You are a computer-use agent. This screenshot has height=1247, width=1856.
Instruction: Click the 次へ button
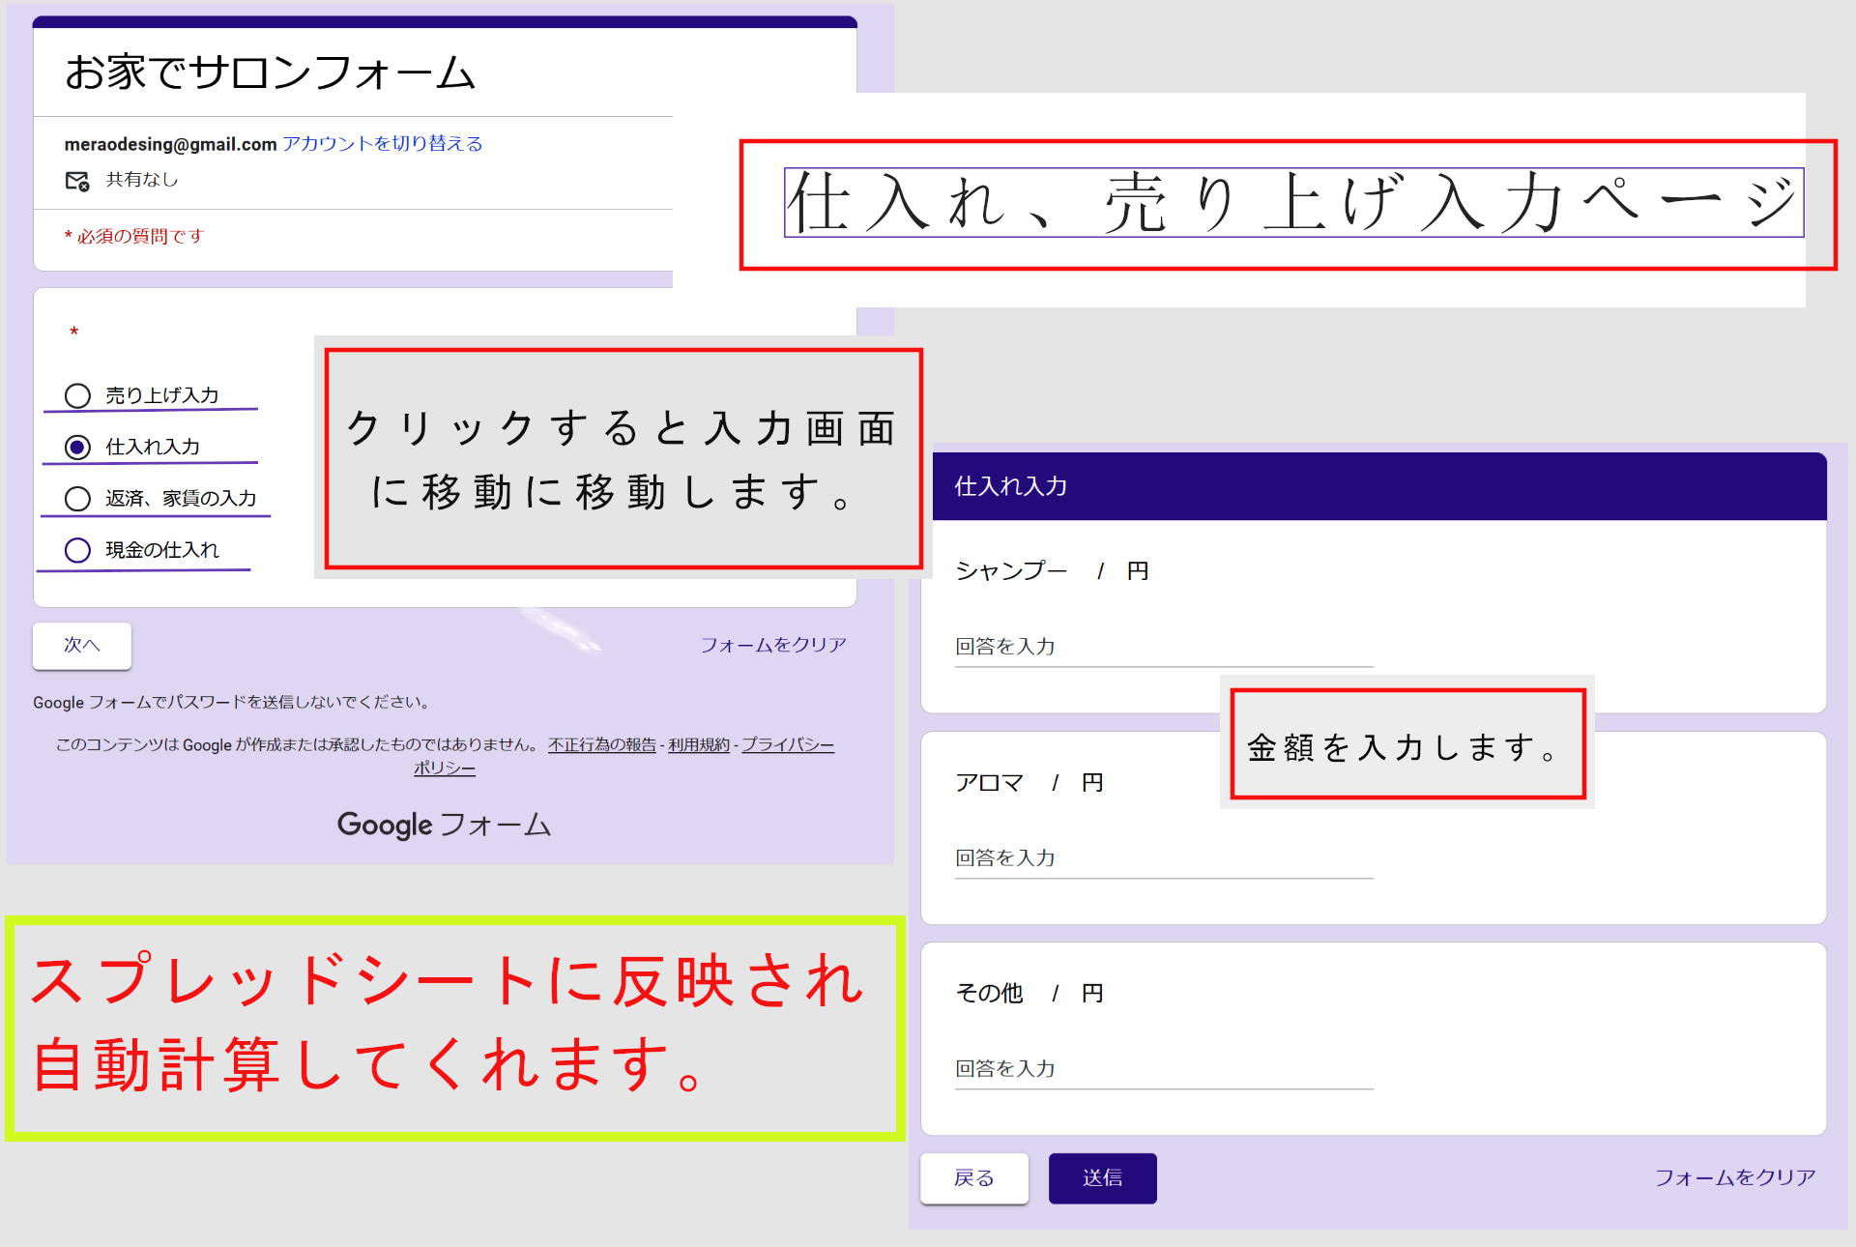[x=82, y=645]
